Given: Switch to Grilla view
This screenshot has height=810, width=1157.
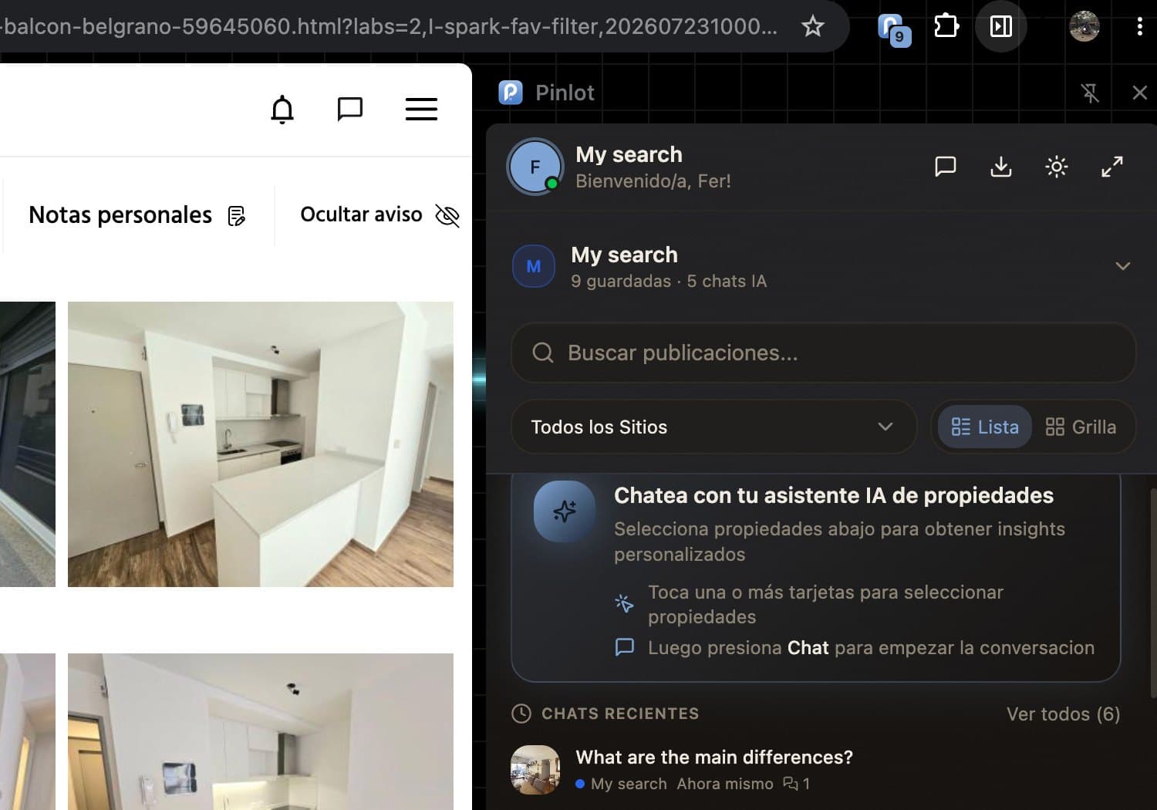Looking at the screenshot, I should coord(1081,427).
